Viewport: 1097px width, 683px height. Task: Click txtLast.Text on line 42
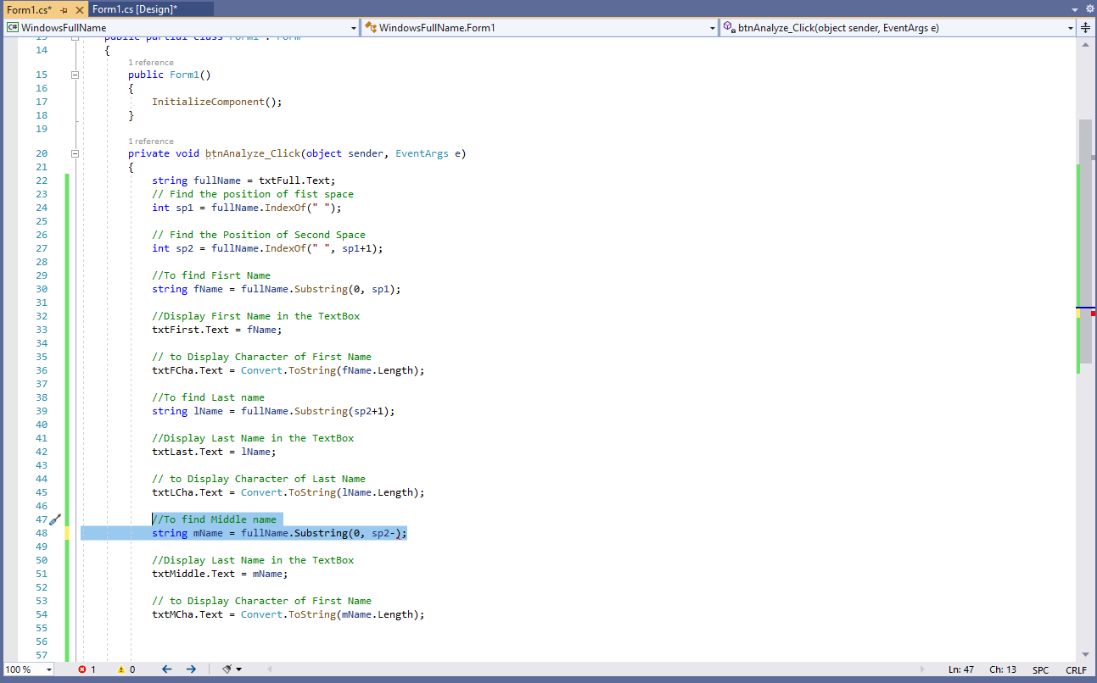click(187, 452)
